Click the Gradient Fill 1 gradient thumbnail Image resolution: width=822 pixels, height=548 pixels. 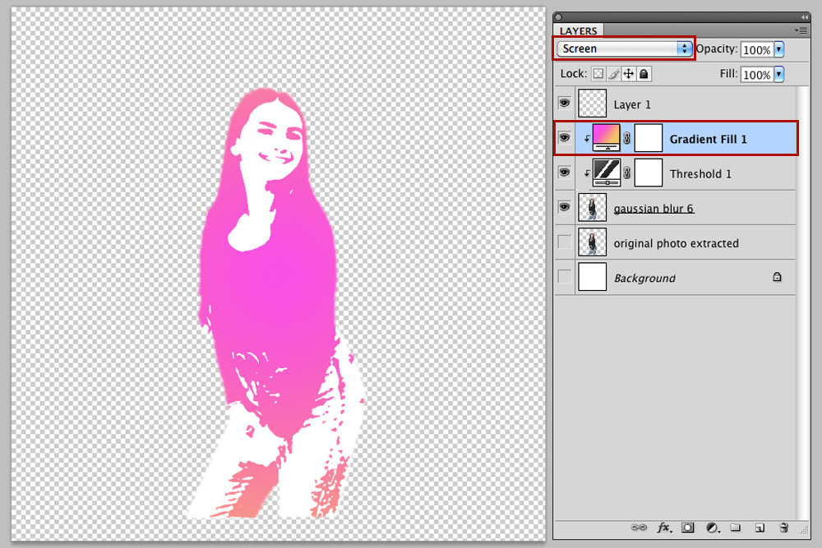point(607,138)
